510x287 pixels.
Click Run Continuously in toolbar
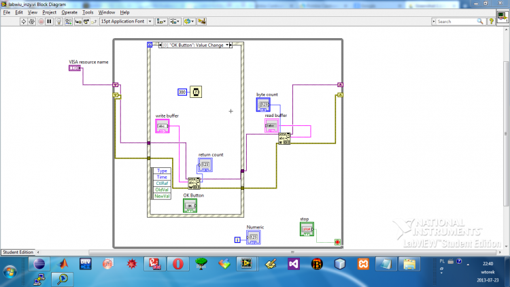click(x=32, y=22)
